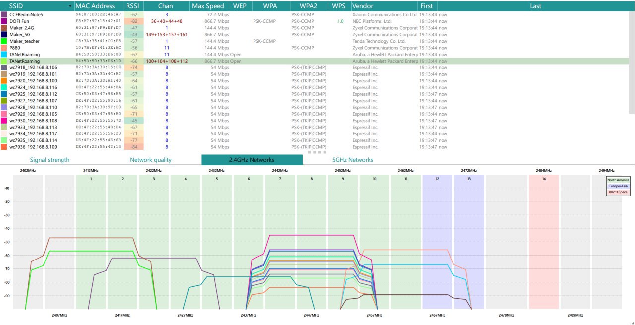Sort by the Chan column header
Viewport: 635px width, 325px height.
(x=166, y=6)
